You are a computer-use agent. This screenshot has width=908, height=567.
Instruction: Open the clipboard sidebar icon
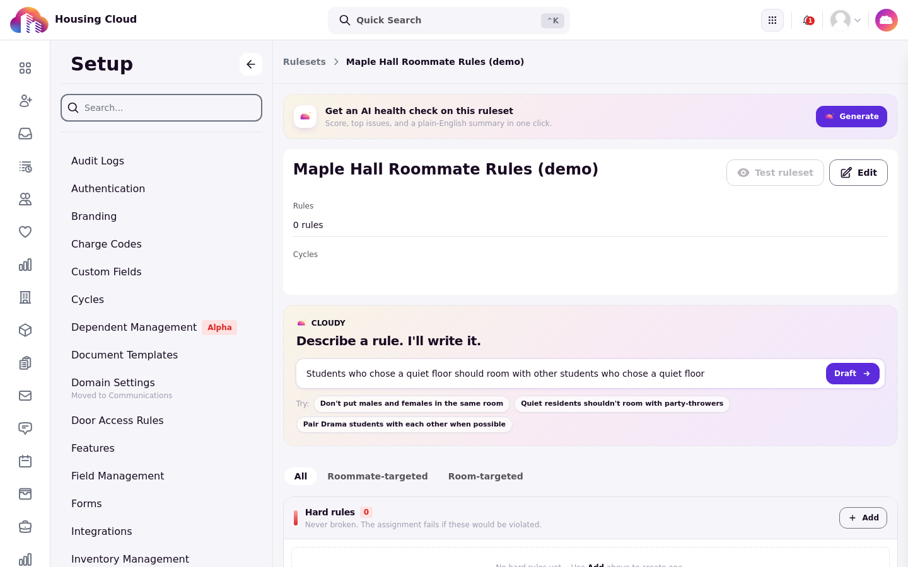click(x=25, y=363)
